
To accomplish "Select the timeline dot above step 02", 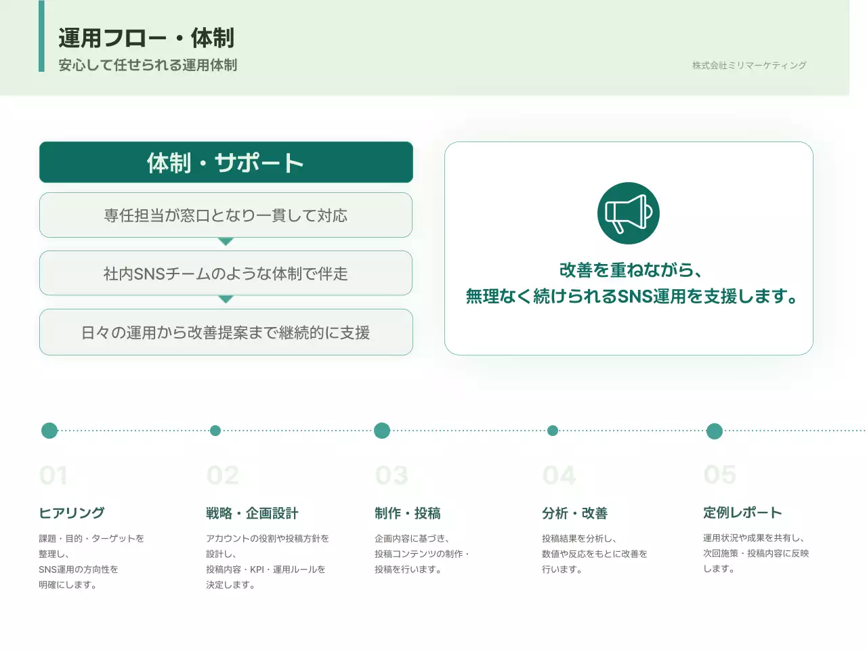I will click(x=215, y=430).
